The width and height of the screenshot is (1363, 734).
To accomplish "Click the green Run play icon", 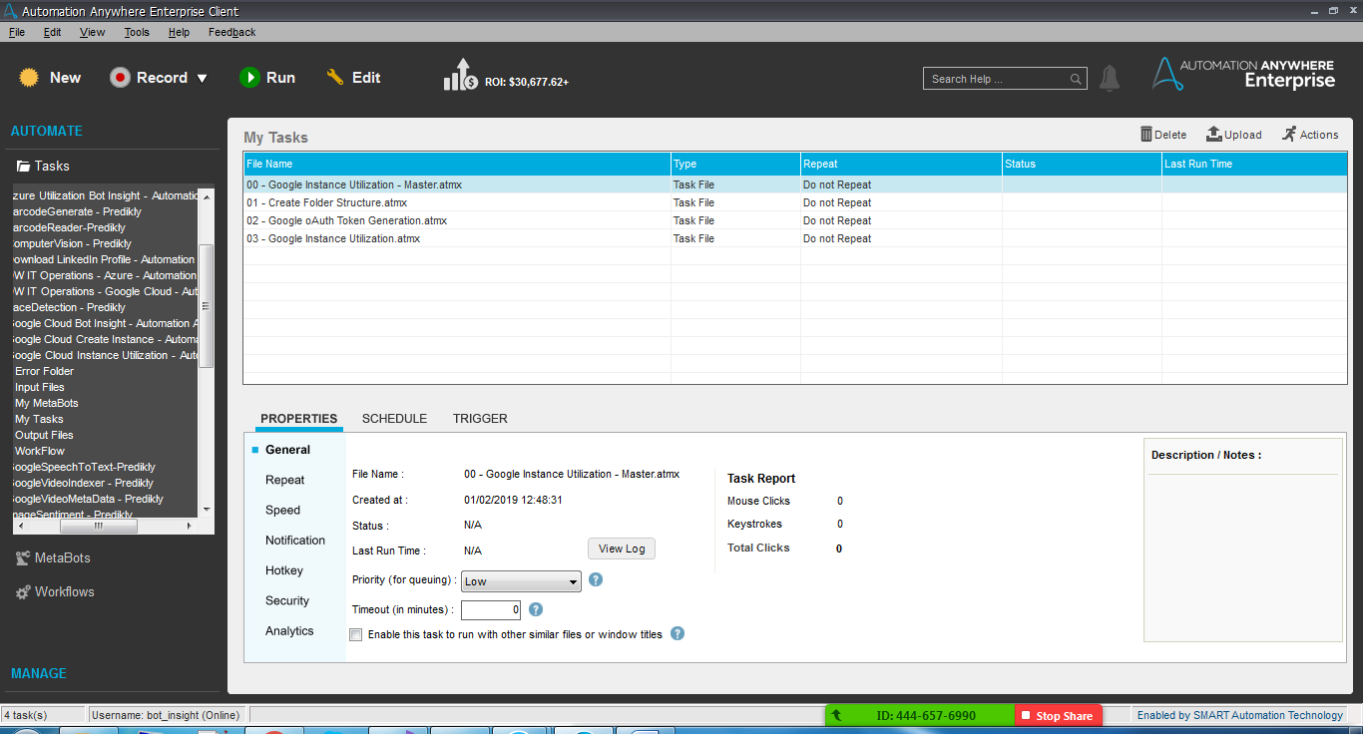I will pos(249,78).
